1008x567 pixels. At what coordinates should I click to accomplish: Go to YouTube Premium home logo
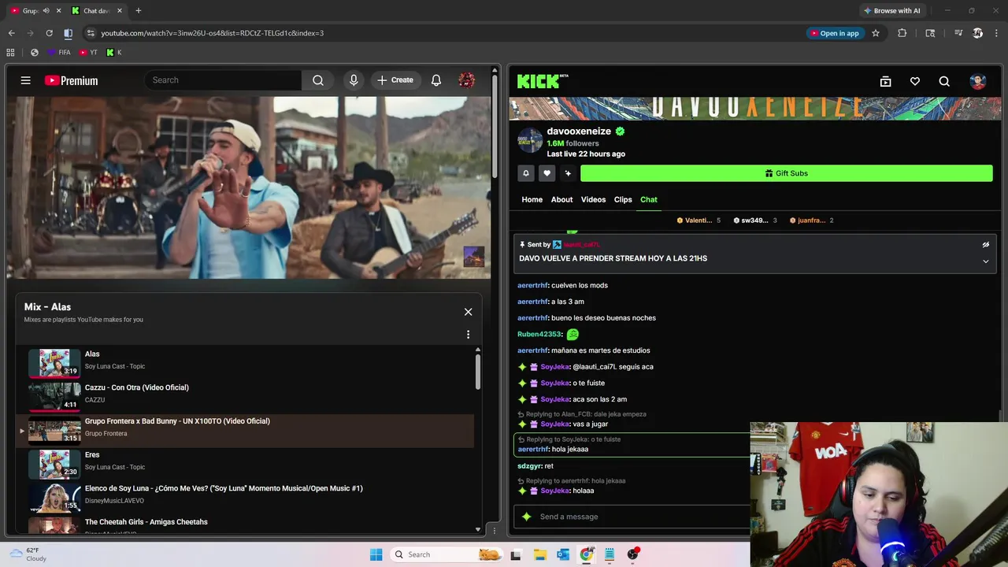click(x=72, y=80)
